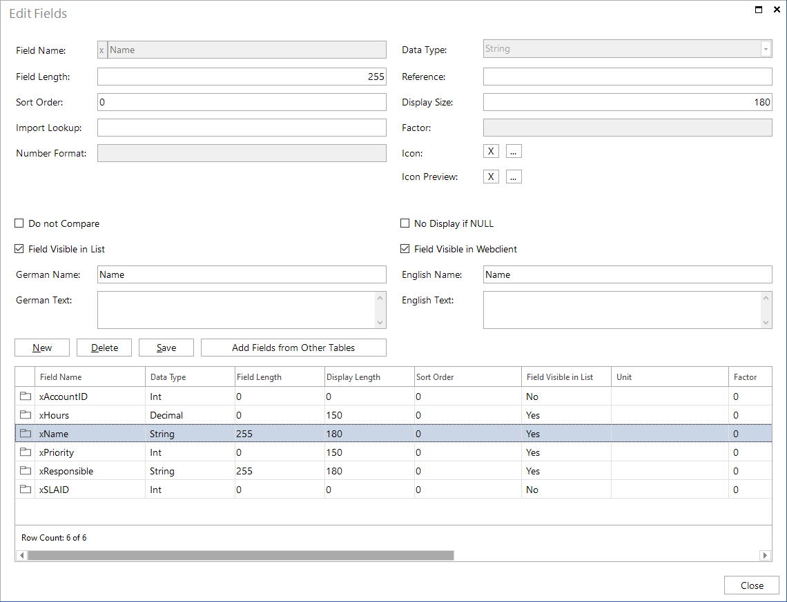The width and height of the screenshot is (787, 602).
Task: Open the Icon file browser button
Action: 514,150
